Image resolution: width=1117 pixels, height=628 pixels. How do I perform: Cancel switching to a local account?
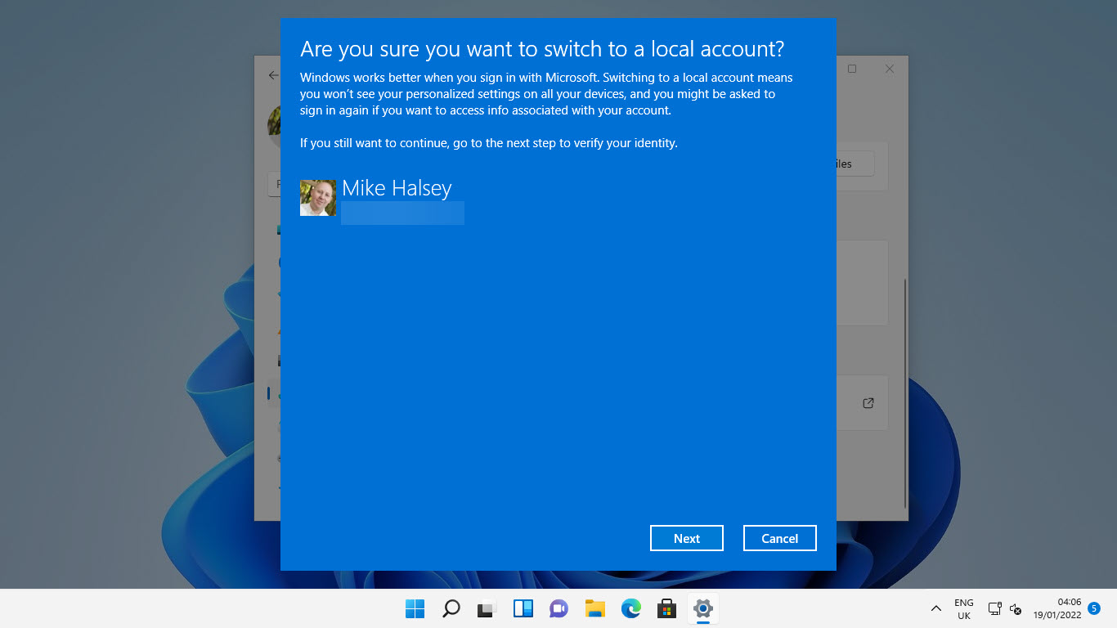(779, 538)
